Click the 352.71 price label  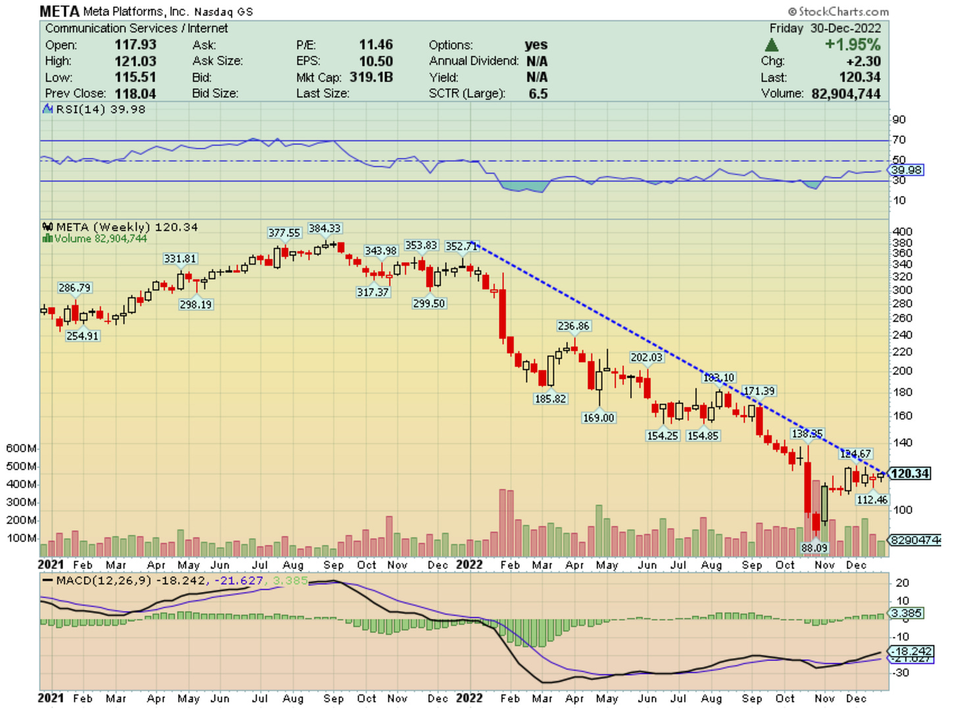pos(461,246)
